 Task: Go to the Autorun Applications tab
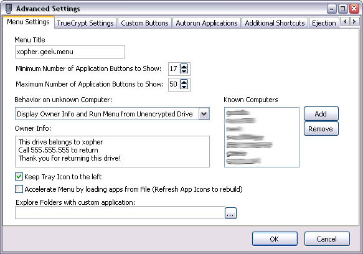[207, 23]
